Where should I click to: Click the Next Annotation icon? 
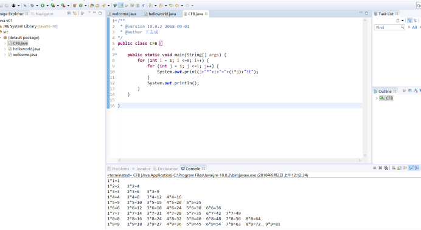tap(150, 5)
